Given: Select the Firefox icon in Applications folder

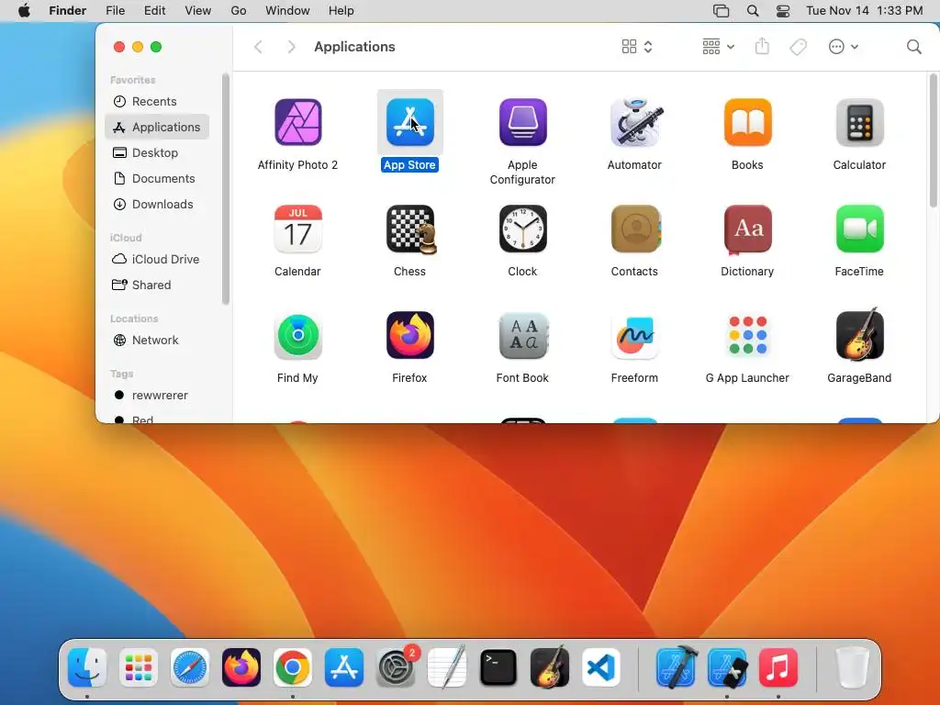Looking at the screenshot, I should coord(410,336).
